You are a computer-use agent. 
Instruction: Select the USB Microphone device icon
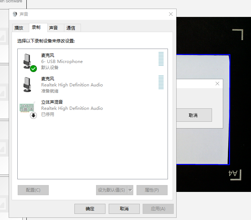pyautogui.click(x=27, y=61)
